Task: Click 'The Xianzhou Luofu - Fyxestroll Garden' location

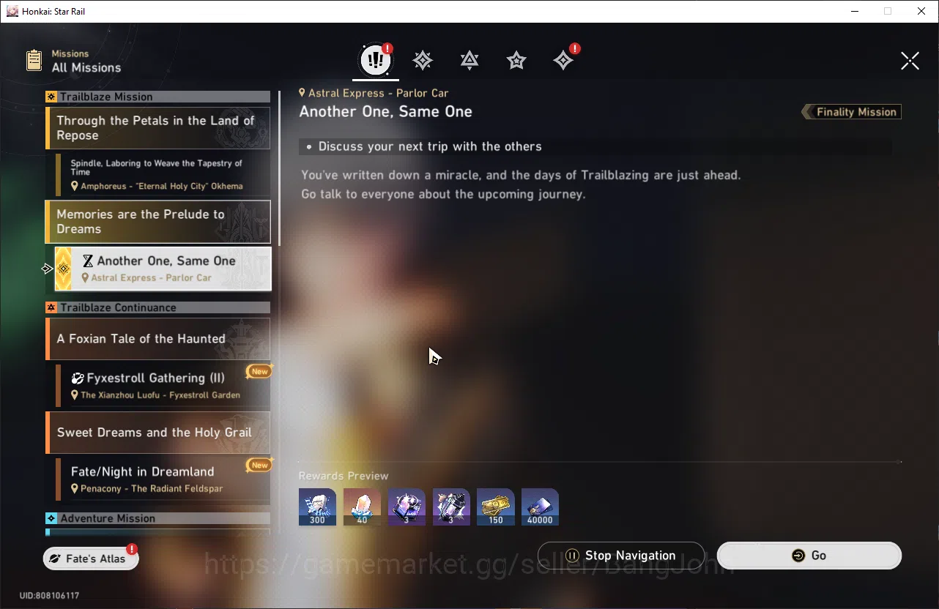Action: (160, 395)
